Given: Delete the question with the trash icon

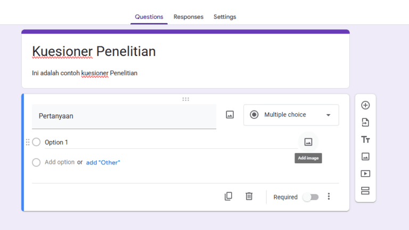Looking at the screenshot, I should point(249,196).
